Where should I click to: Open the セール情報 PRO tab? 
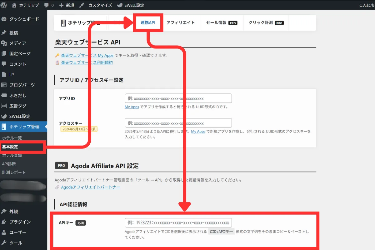pyautogui.click(x=222, y=22)
